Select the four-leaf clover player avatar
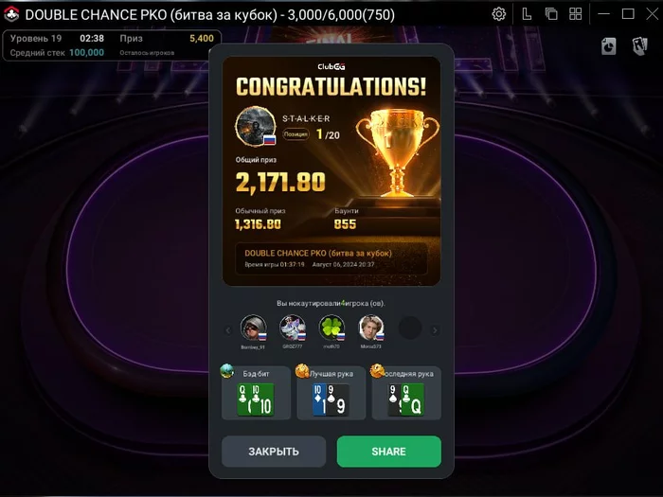 [x=331, y=328]
